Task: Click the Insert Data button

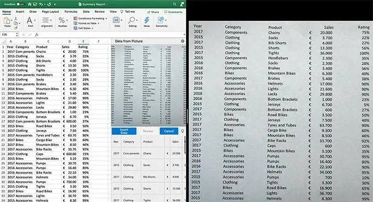Action: pyautogui.click(x=124, y=131)
